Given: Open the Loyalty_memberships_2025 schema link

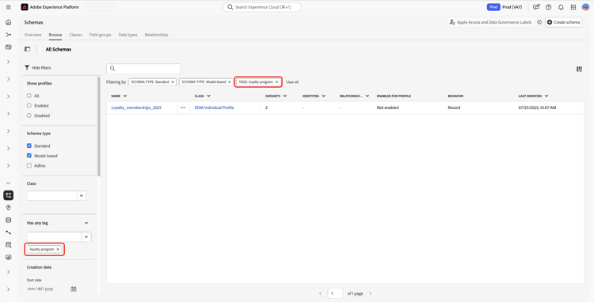Looking at the screenshot, I should coord(136,108).
